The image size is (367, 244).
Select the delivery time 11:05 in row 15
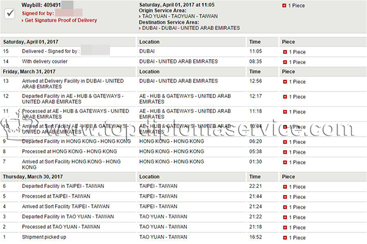click(x=256, y=51)
